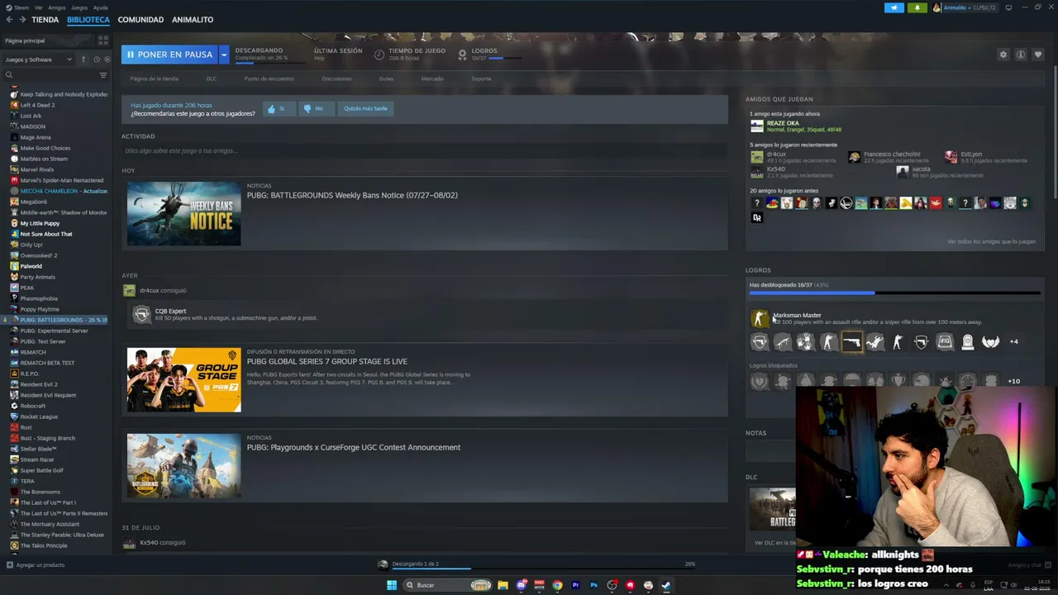Open Página de la tienda link
This screenshot has height=595, width=1058.
point(155,79)
